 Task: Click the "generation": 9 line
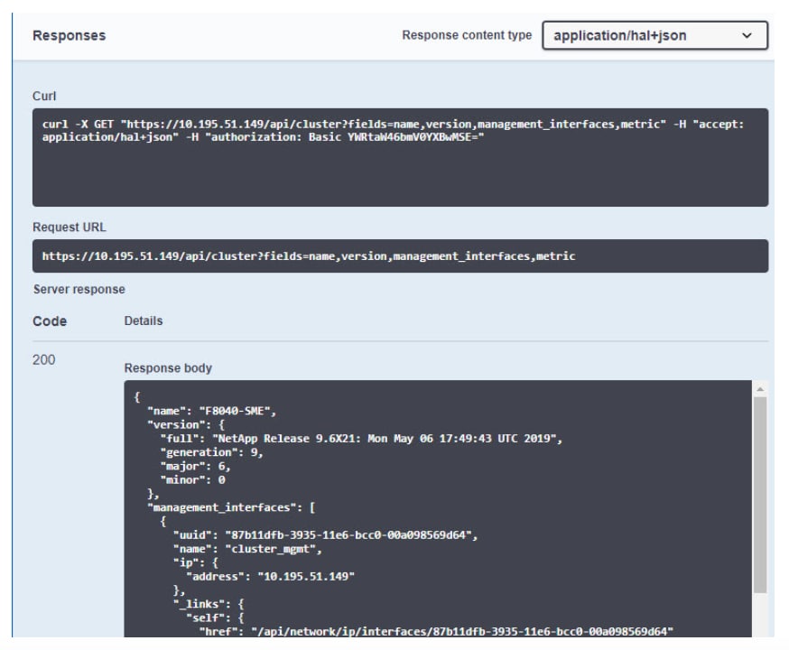click(x=211, y=451)
